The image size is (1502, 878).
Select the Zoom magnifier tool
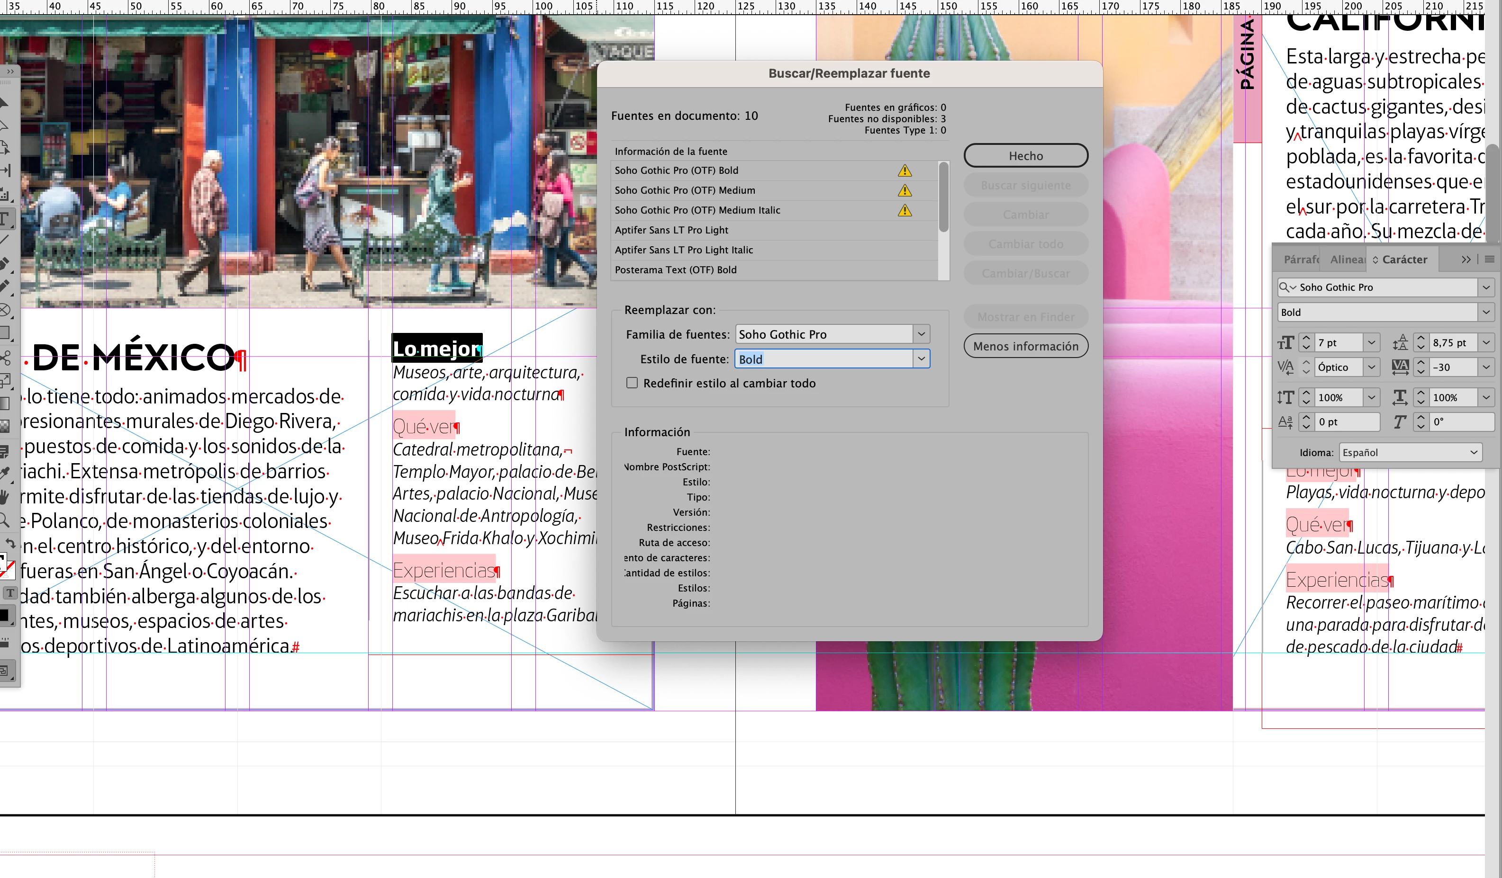coord(5,520)
